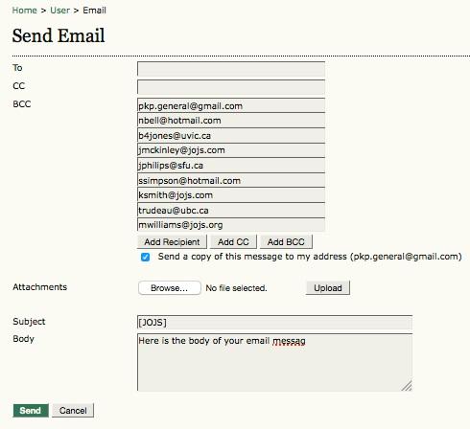
Task: Focus the To recipient field
Action: click(231, 69)
